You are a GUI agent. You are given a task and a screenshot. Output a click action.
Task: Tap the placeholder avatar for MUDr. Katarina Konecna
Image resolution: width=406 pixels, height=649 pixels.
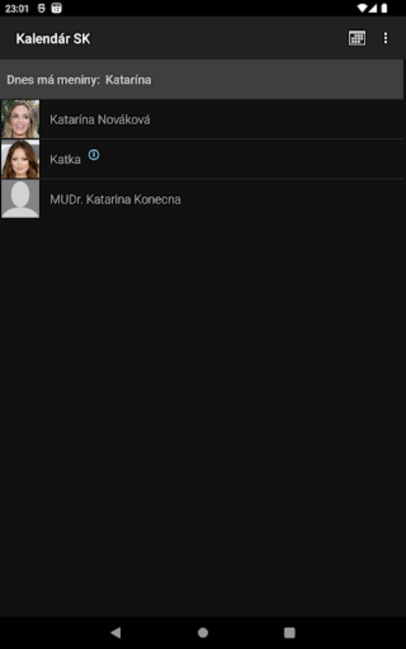[x=20, y=199]
